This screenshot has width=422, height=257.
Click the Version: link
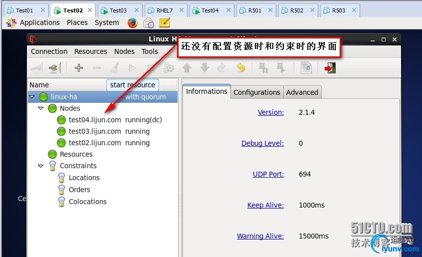coord(271,112)
